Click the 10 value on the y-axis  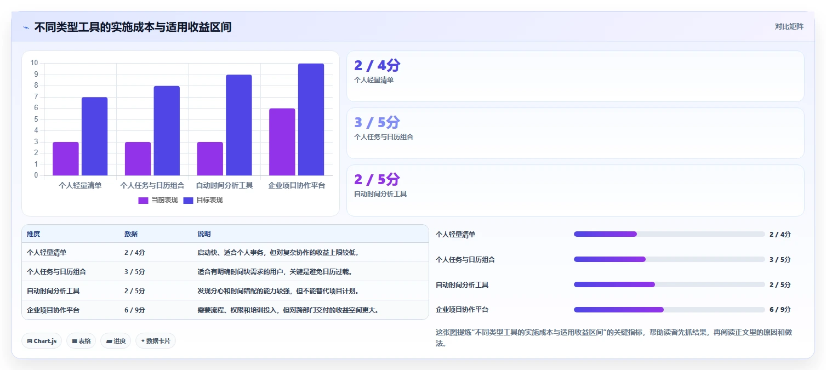click(x=35, y=63)
